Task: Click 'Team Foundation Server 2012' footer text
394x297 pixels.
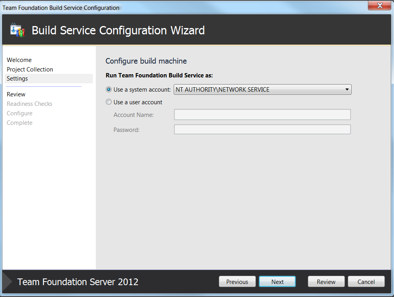Action: click(78, 282)
